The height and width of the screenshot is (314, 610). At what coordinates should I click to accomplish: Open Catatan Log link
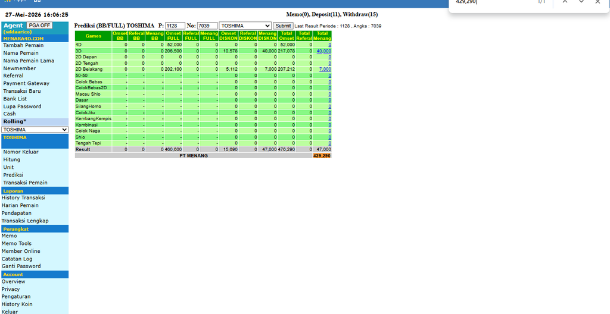tap(17, 259)
